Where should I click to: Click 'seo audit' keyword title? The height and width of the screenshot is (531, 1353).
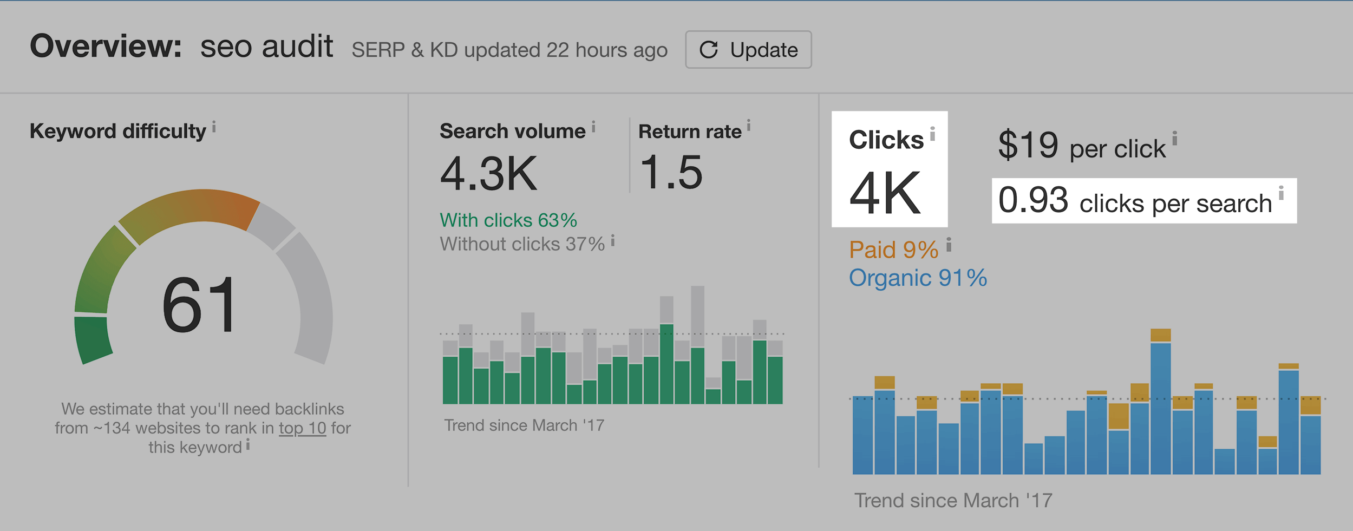point(266,46)
